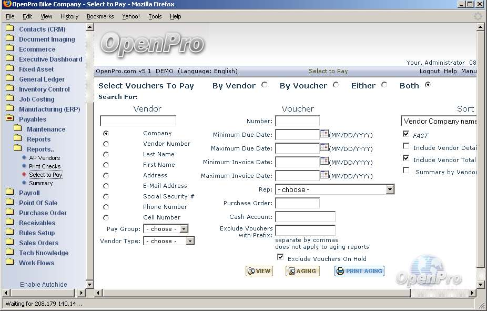The image size is (487, 311).
Task: Click the main page horizontal scrollbar track
Action: [440, 293]
